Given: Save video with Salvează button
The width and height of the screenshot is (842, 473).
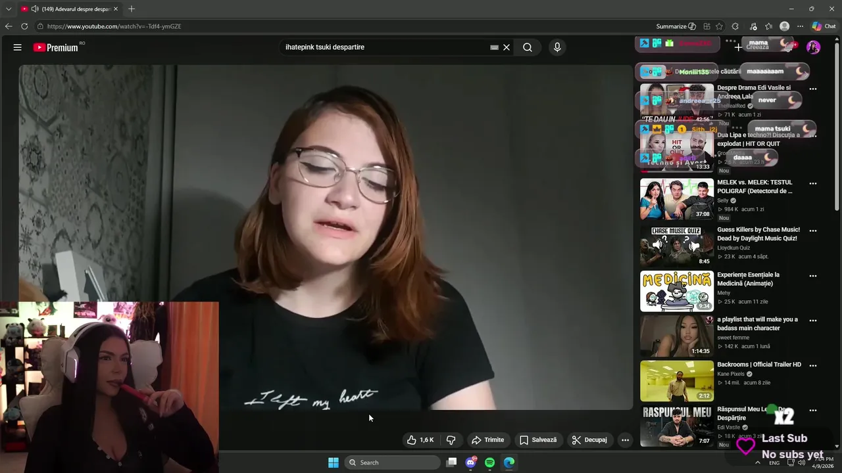Looking at the screenshot, I should click(x=538, y=440).
